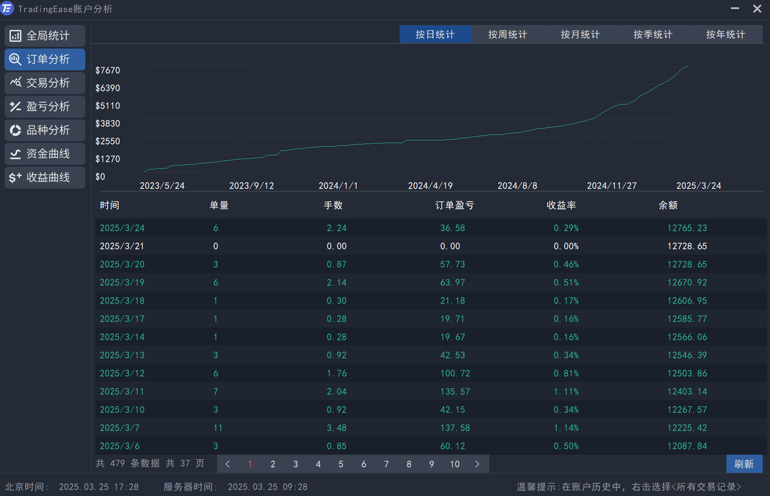Select the quarterly statistics (按季统计) tab
The height and width of the screenshot is (496, 770).
coord(653,35)
